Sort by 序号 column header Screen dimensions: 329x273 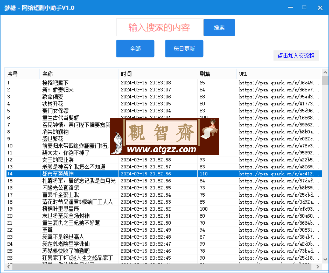[22, 74]
